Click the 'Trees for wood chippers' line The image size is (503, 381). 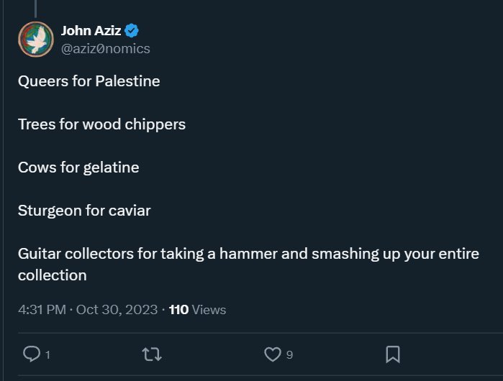tap(101, 124)
